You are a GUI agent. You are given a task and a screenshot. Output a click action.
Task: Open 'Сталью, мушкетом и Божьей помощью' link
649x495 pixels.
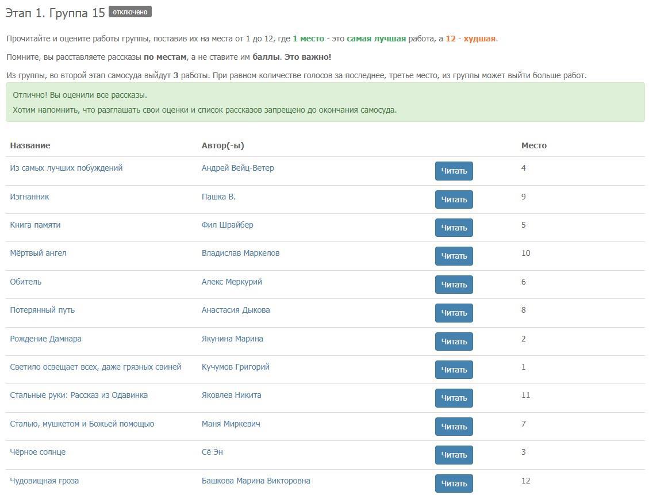point(82,424)
